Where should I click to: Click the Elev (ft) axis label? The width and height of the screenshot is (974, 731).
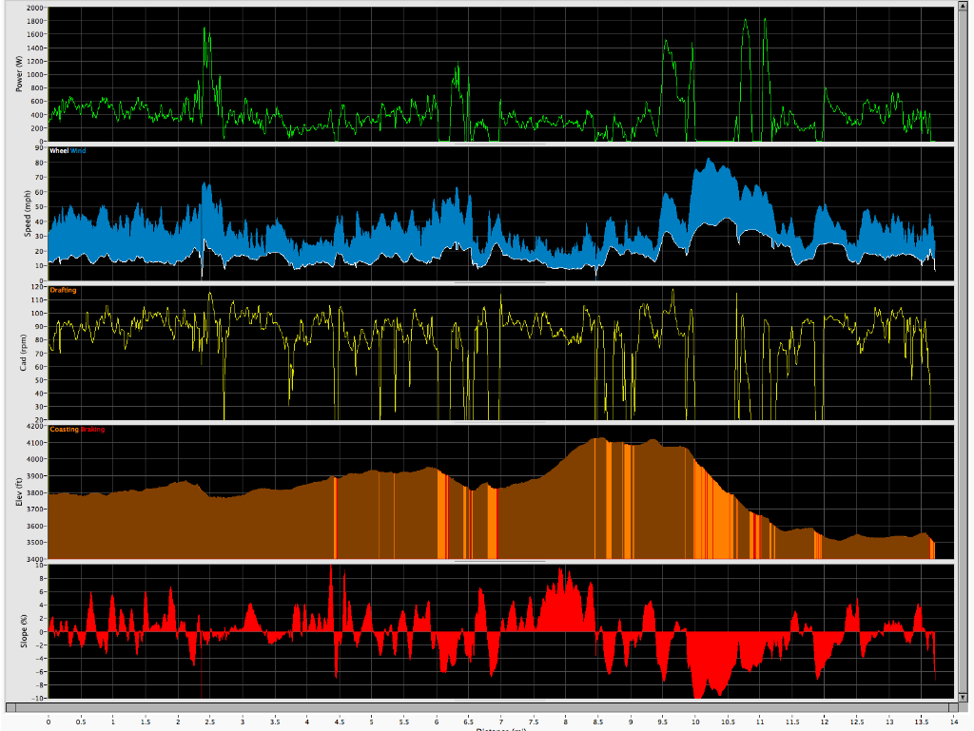pos(19,491)
